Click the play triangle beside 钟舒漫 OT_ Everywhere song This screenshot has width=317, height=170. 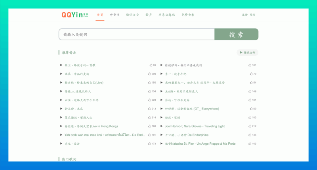click(x=162, y=109)
